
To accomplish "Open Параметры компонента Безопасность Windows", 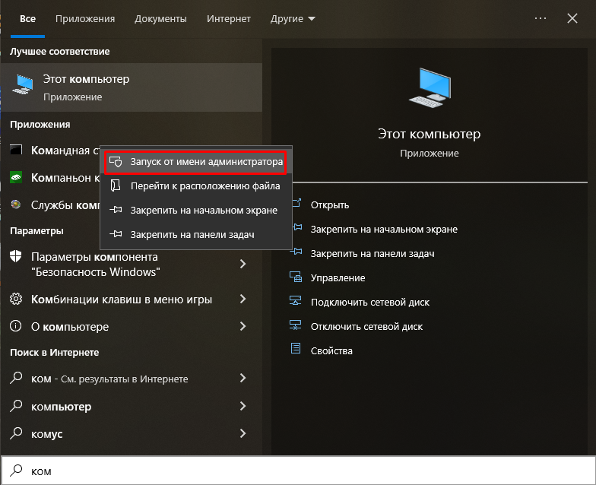I will point(131,265).
